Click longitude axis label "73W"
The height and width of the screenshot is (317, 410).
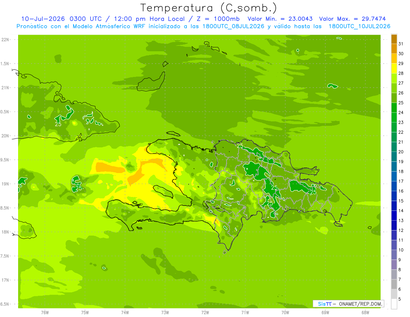(165, 312)
